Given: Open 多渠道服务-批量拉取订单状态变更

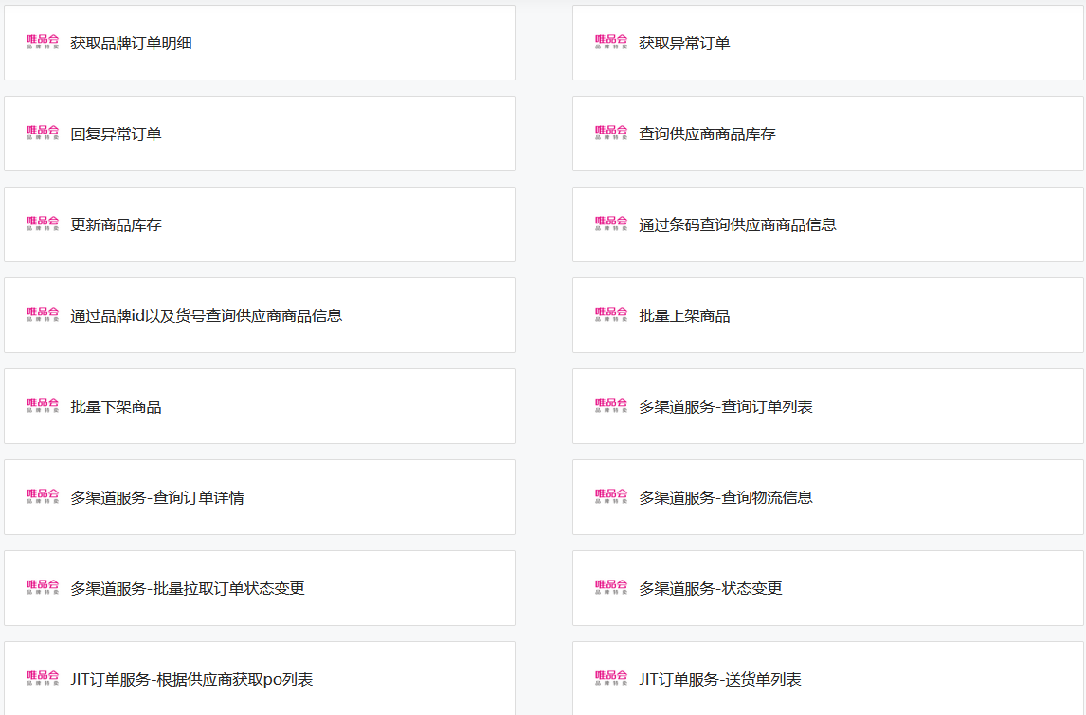Looking at the screenshot, I should [x=259, y=588].
